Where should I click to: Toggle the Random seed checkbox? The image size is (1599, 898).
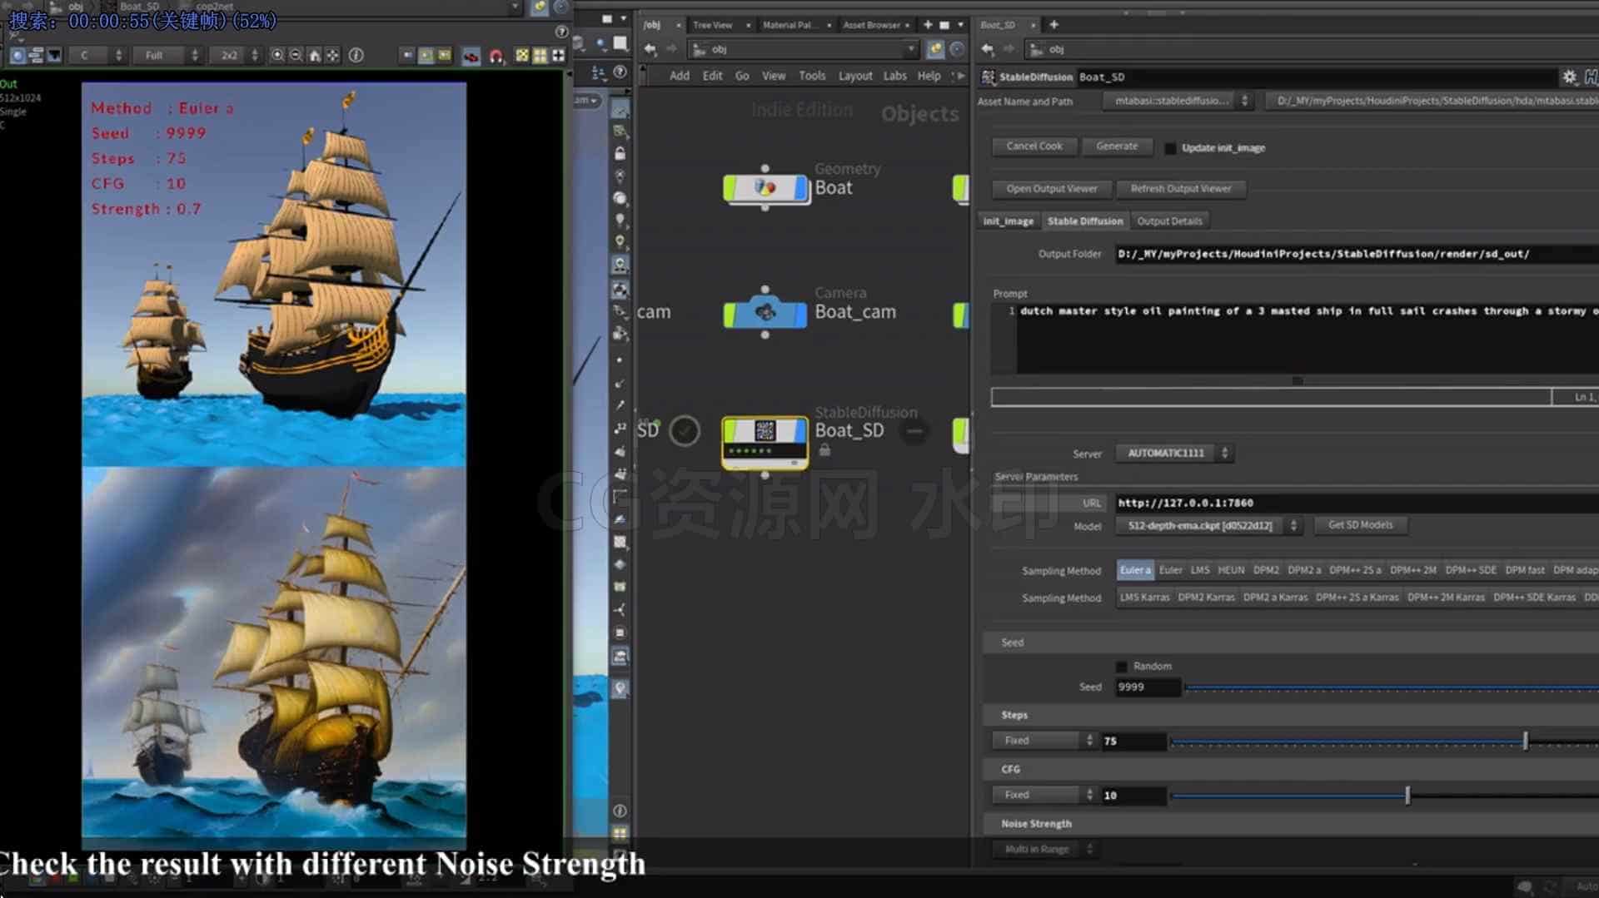1121,667
